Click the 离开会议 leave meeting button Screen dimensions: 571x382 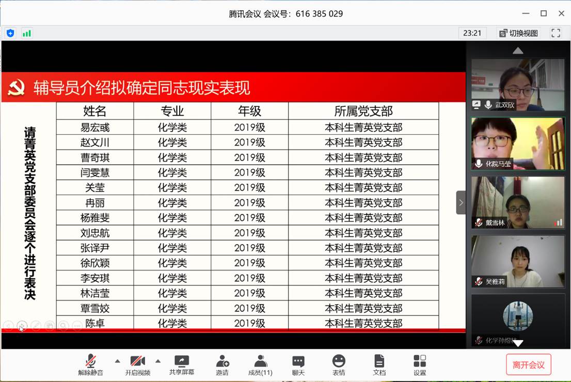[x=528, y=364]
